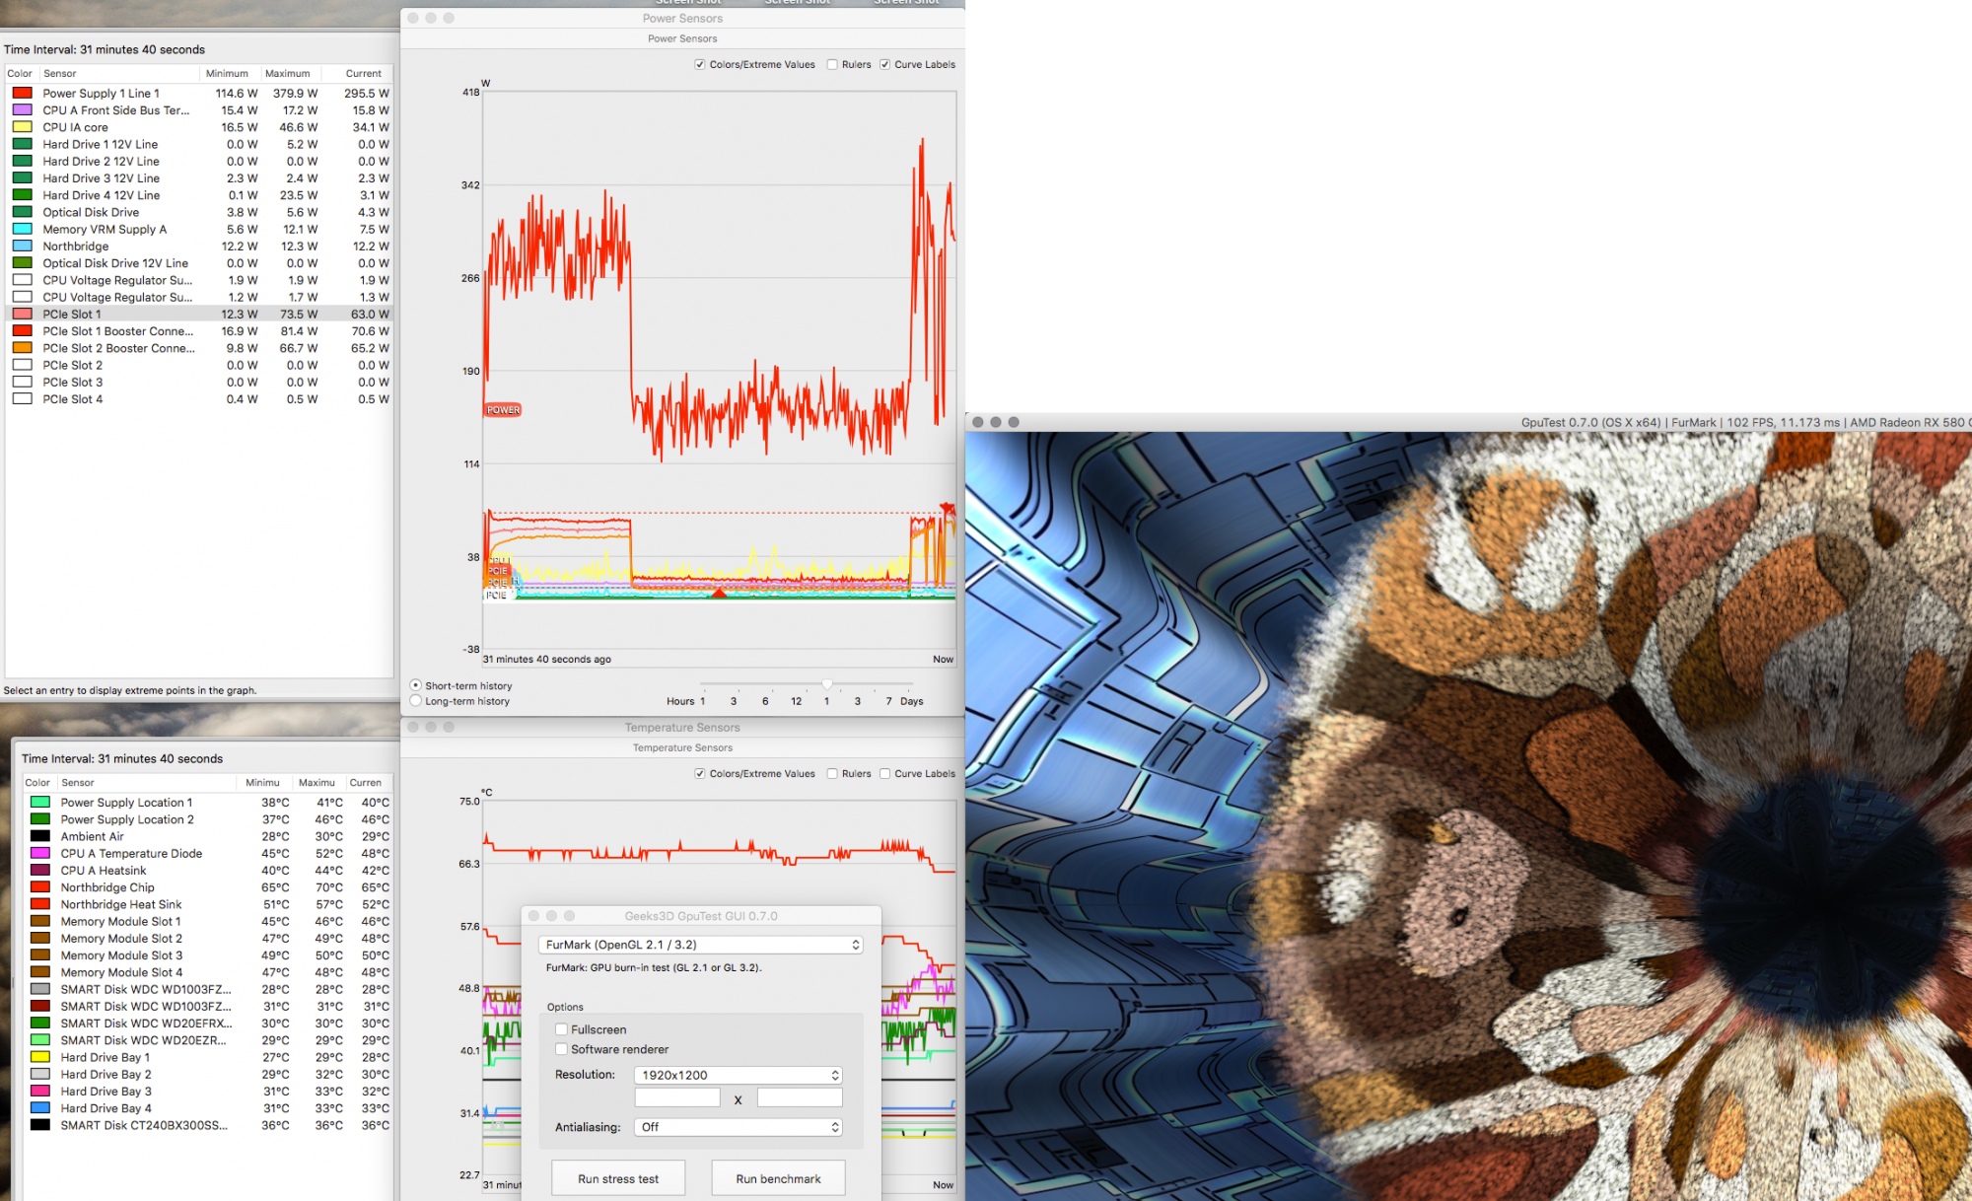1972x1201 pixels.
Task: Click PCIe Slot 2 Booster Connector swatch
Action: pyautogui.click(x=23, y=348)
